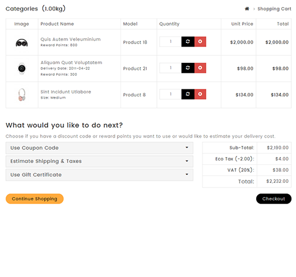Delete Sint Incidunt Utlabore from cart
The image size is (296, 277).
coord(200,94)
